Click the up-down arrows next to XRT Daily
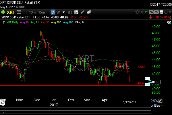The height and width of the screenshot is (115, 172). point(4,22)
